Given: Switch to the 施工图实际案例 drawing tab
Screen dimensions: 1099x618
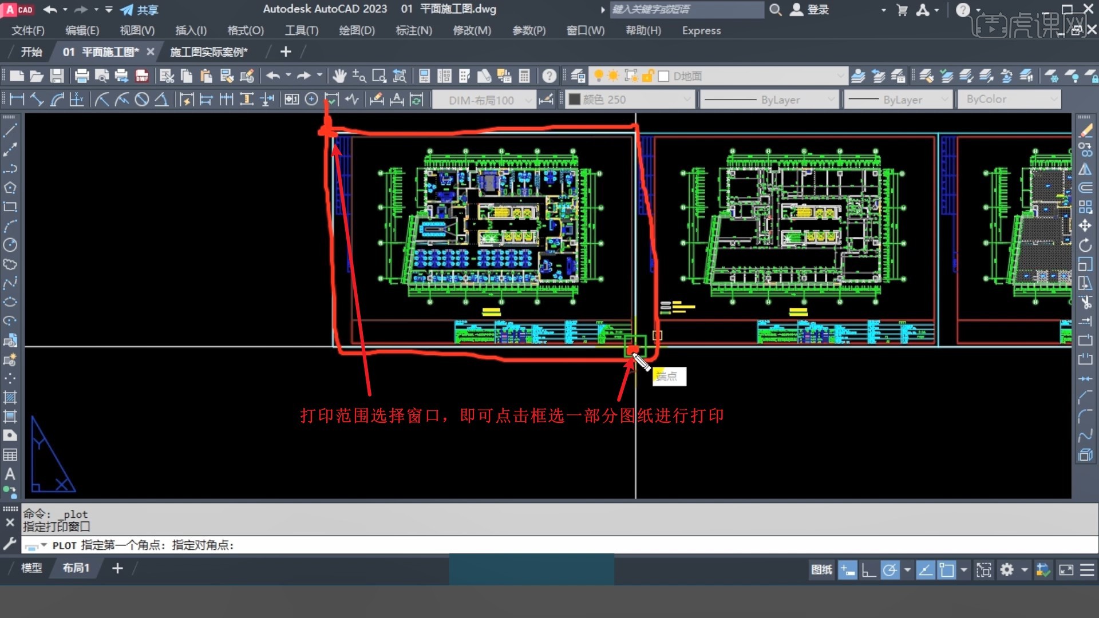Looking at the screenshot, I should (209, 52).
